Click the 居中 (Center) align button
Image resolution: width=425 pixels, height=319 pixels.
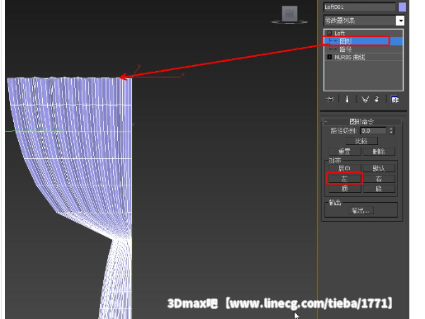tap(345, 168)
